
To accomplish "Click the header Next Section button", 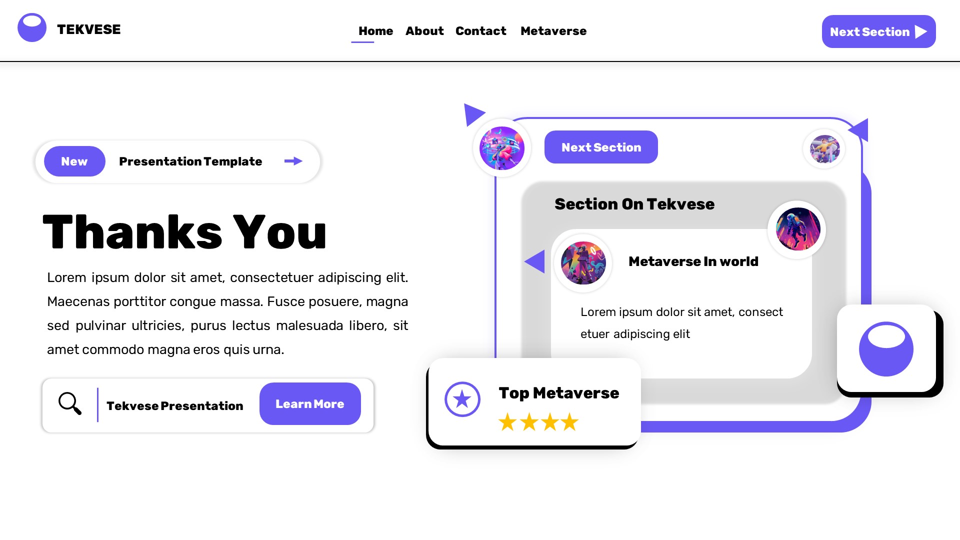I will tap(878, 31).
